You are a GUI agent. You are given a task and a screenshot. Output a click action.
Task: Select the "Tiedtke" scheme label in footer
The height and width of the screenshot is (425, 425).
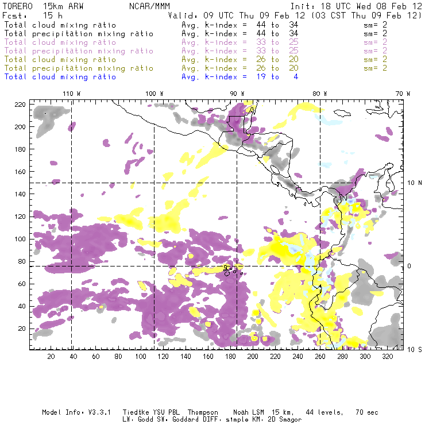click(x=136, y=412)
